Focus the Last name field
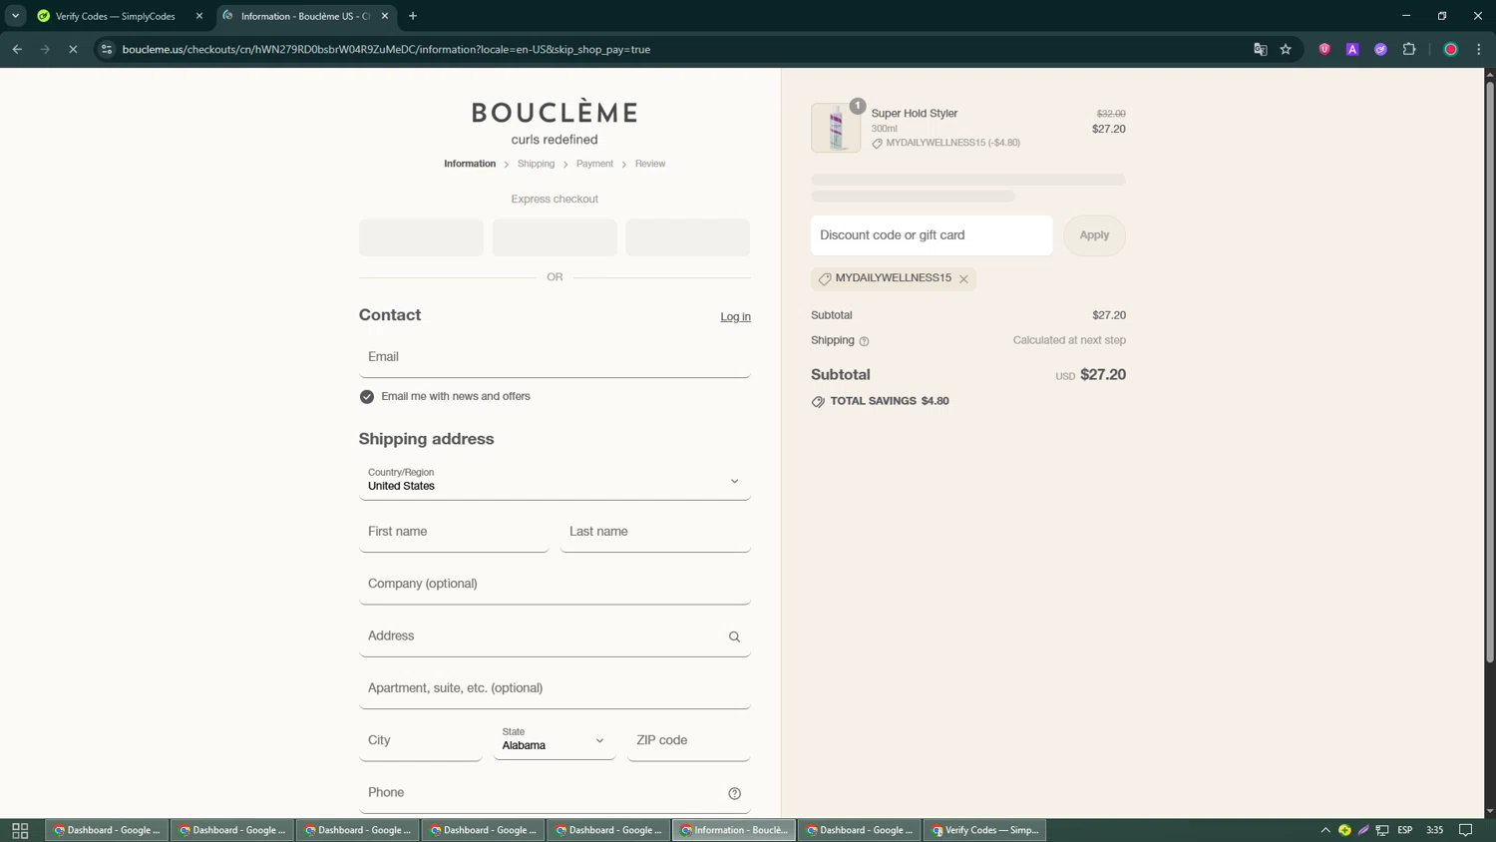1496x842 pixels. click(655, 532)
